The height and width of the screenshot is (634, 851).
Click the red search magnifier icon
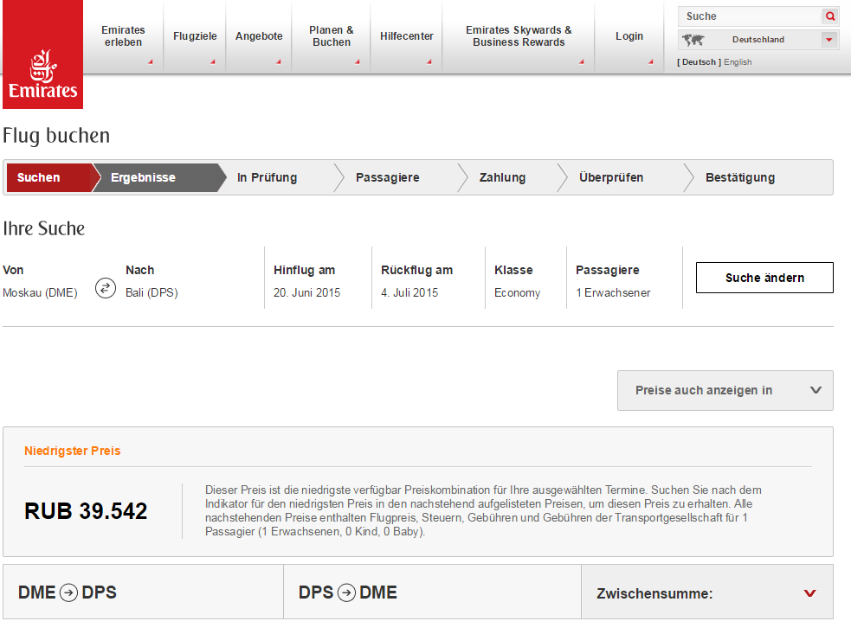pos(830,16)
